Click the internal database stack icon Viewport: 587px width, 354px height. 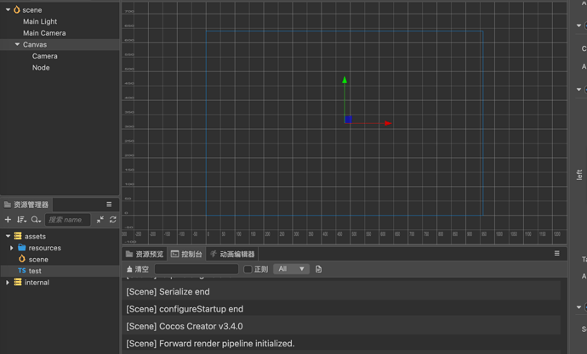pos(18,283)
